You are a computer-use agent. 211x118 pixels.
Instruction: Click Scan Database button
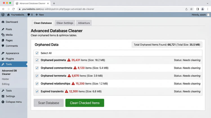[49, 103]
